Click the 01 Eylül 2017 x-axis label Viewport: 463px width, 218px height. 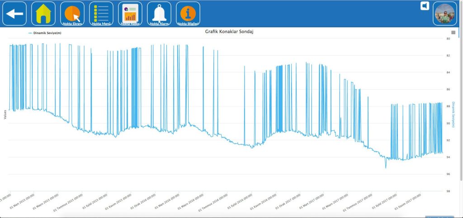[384, 202]
